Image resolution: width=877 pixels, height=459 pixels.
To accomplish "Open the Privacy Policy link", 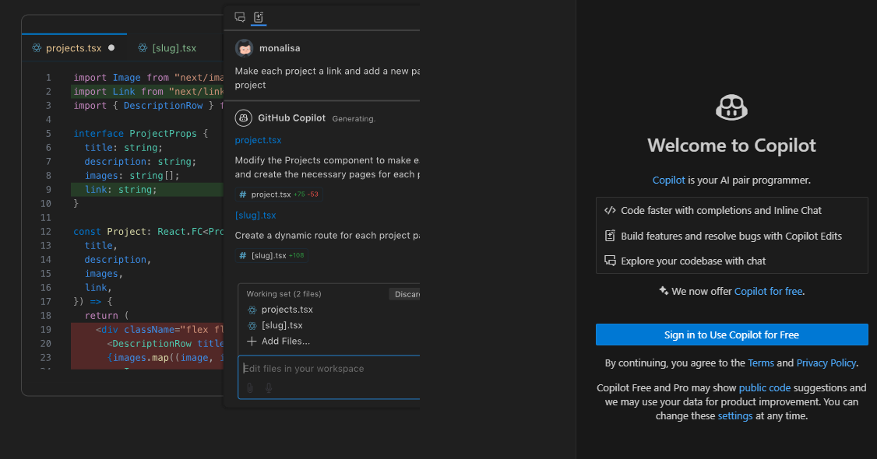I will [x=826, y=363].
